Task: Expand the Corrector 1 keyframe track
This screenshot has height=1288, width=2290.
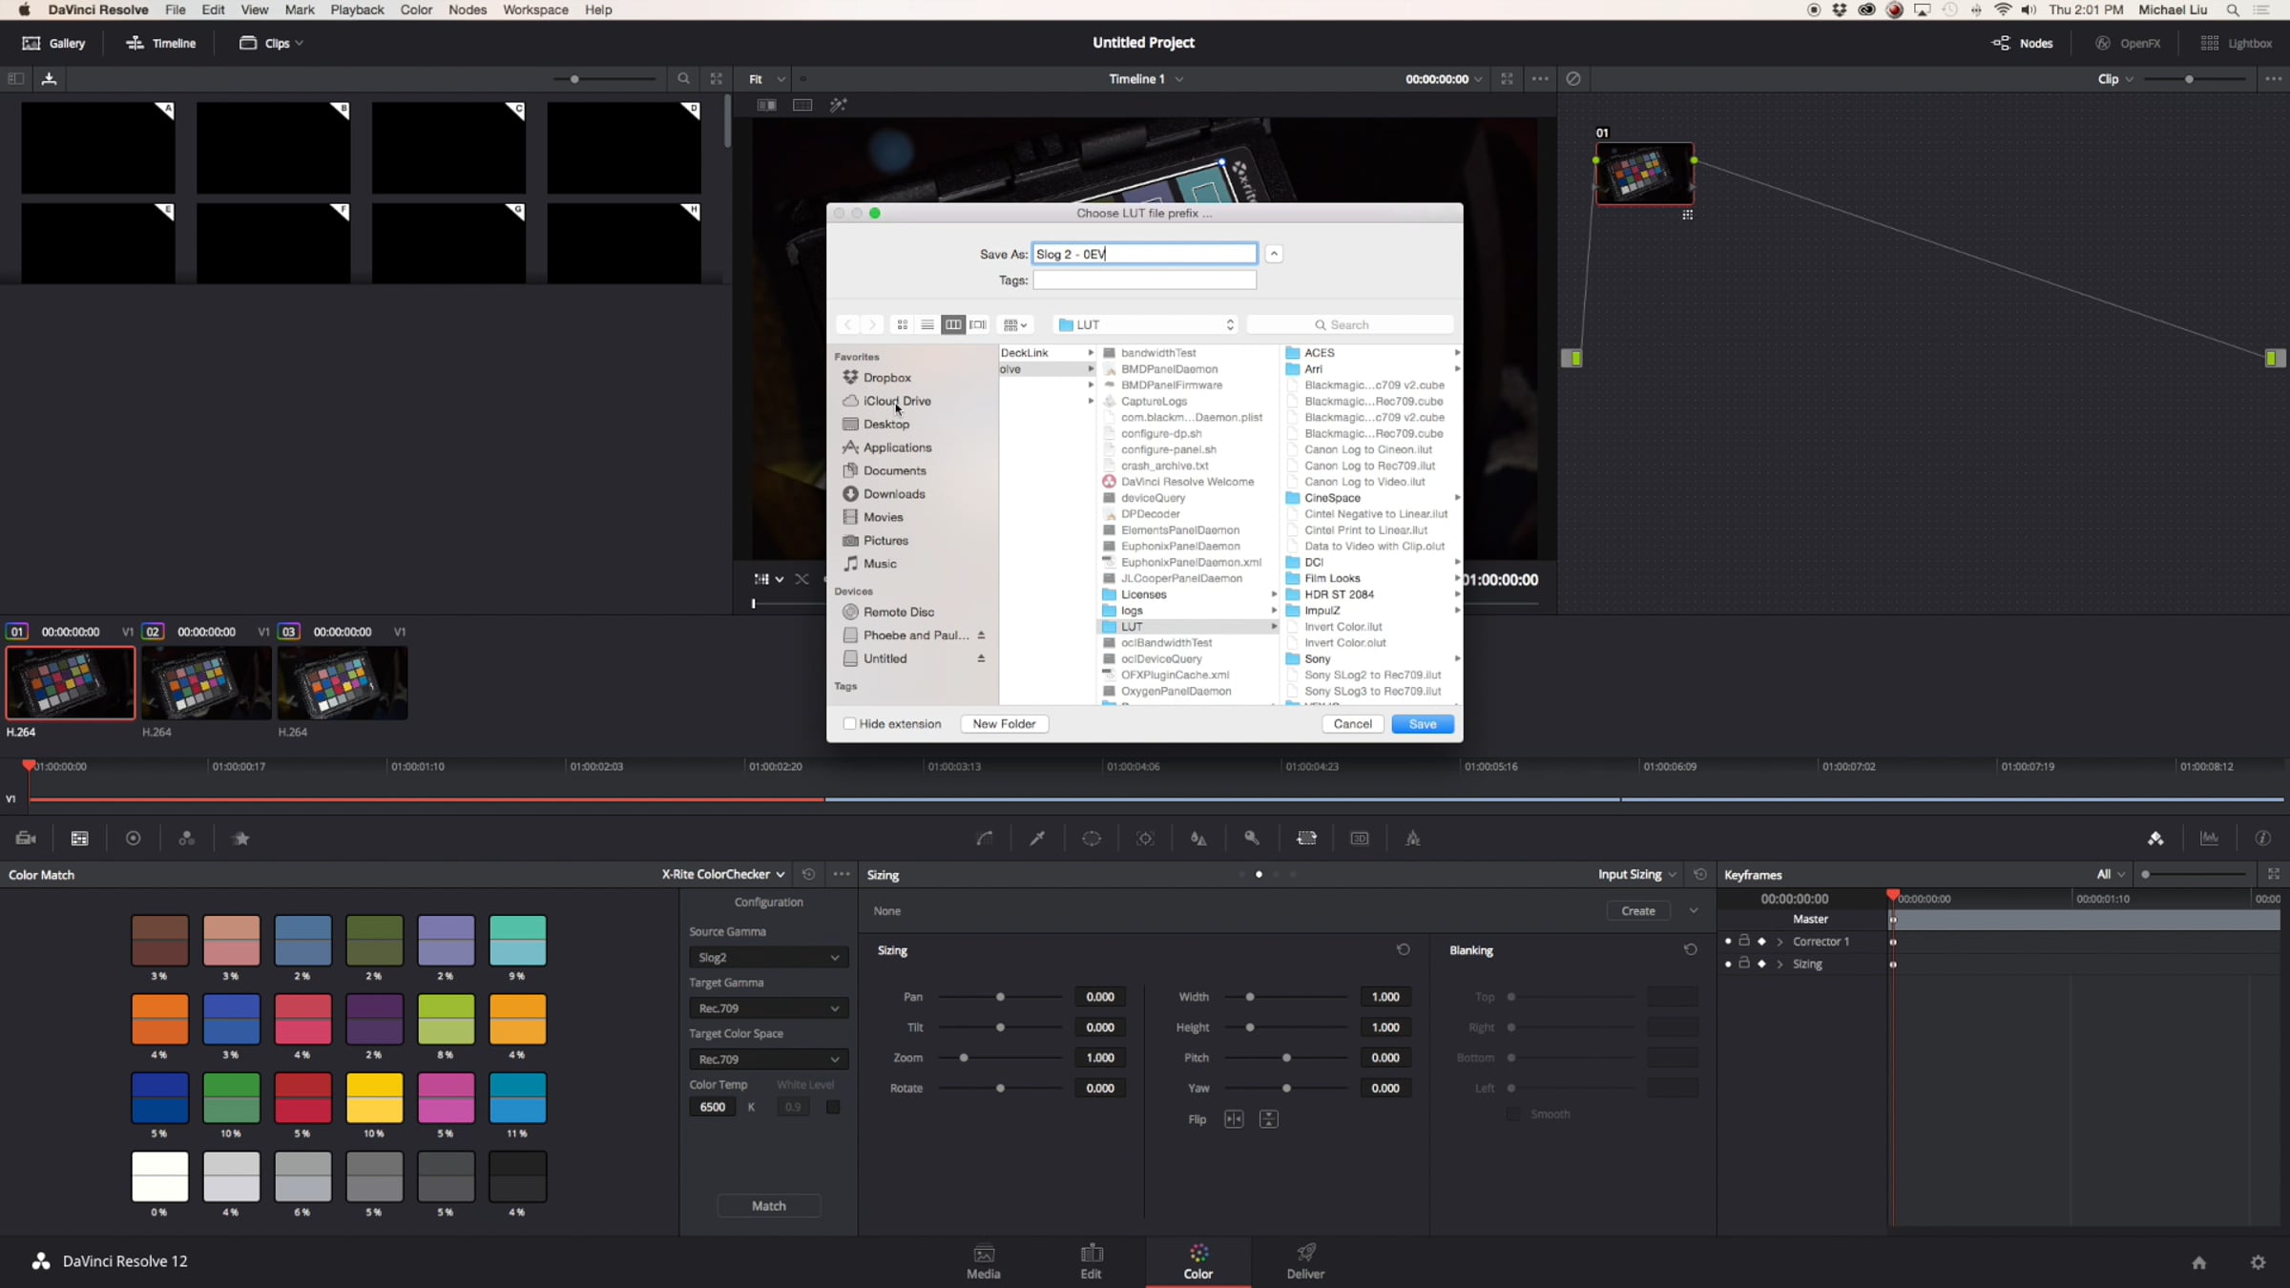Action: [x=1780, y=942]
